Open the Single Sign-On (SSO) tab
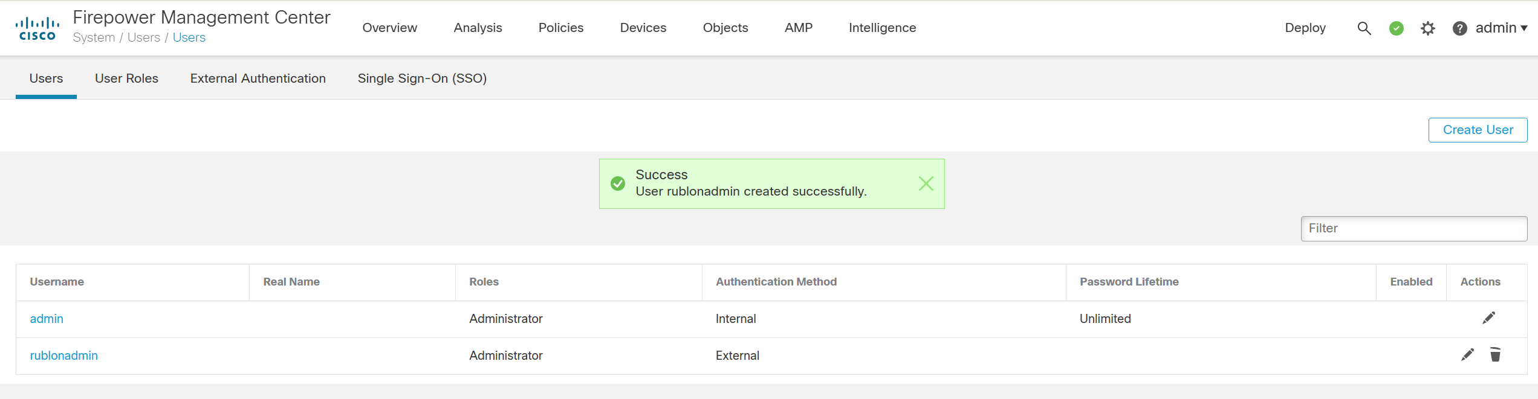This screenshot has height=399, width=1538. point(422,78)
